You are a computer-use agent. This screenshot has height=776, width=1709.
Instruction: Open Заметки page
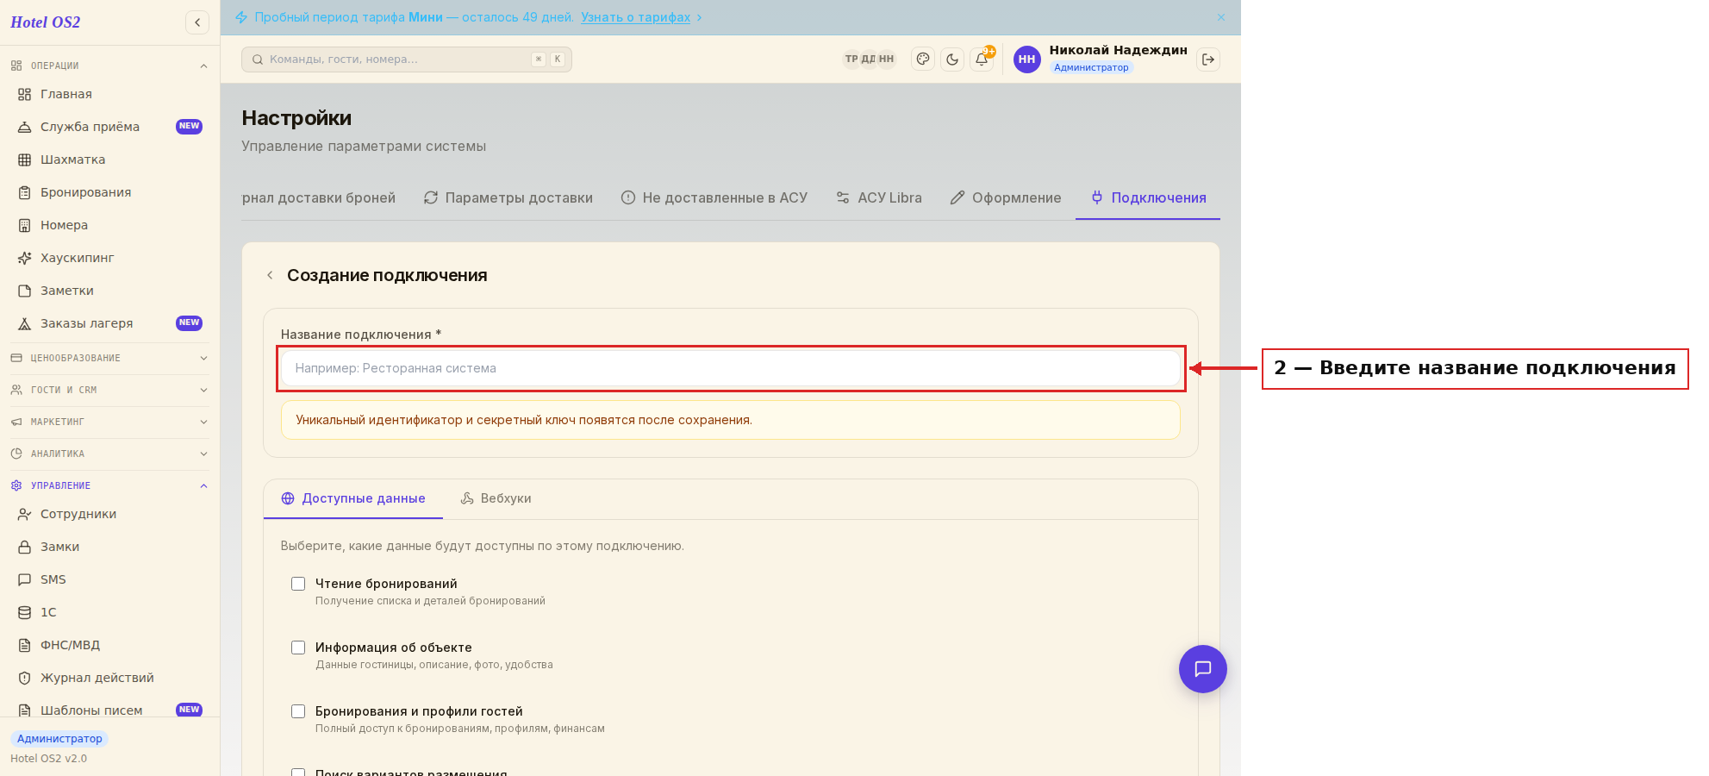pos(109,291)
